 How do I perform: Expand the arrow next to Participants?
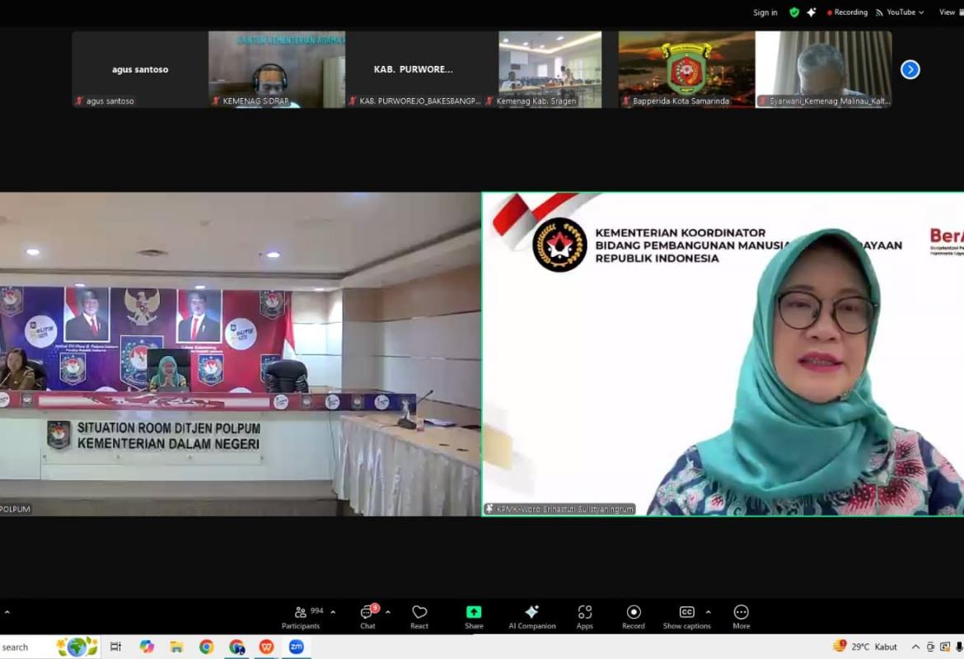(333, 612)
